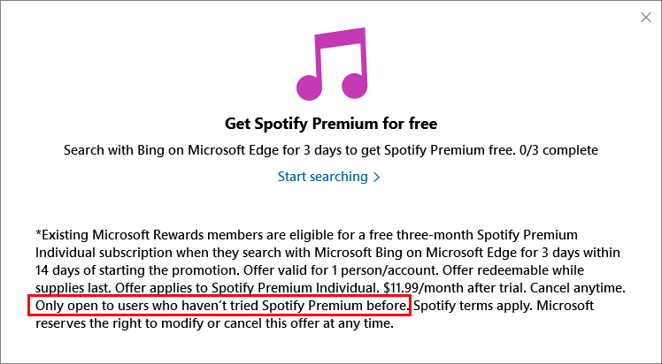
Task: Click the chevron after Start searching
Action: pyautogui.click(x=377, y=177)
